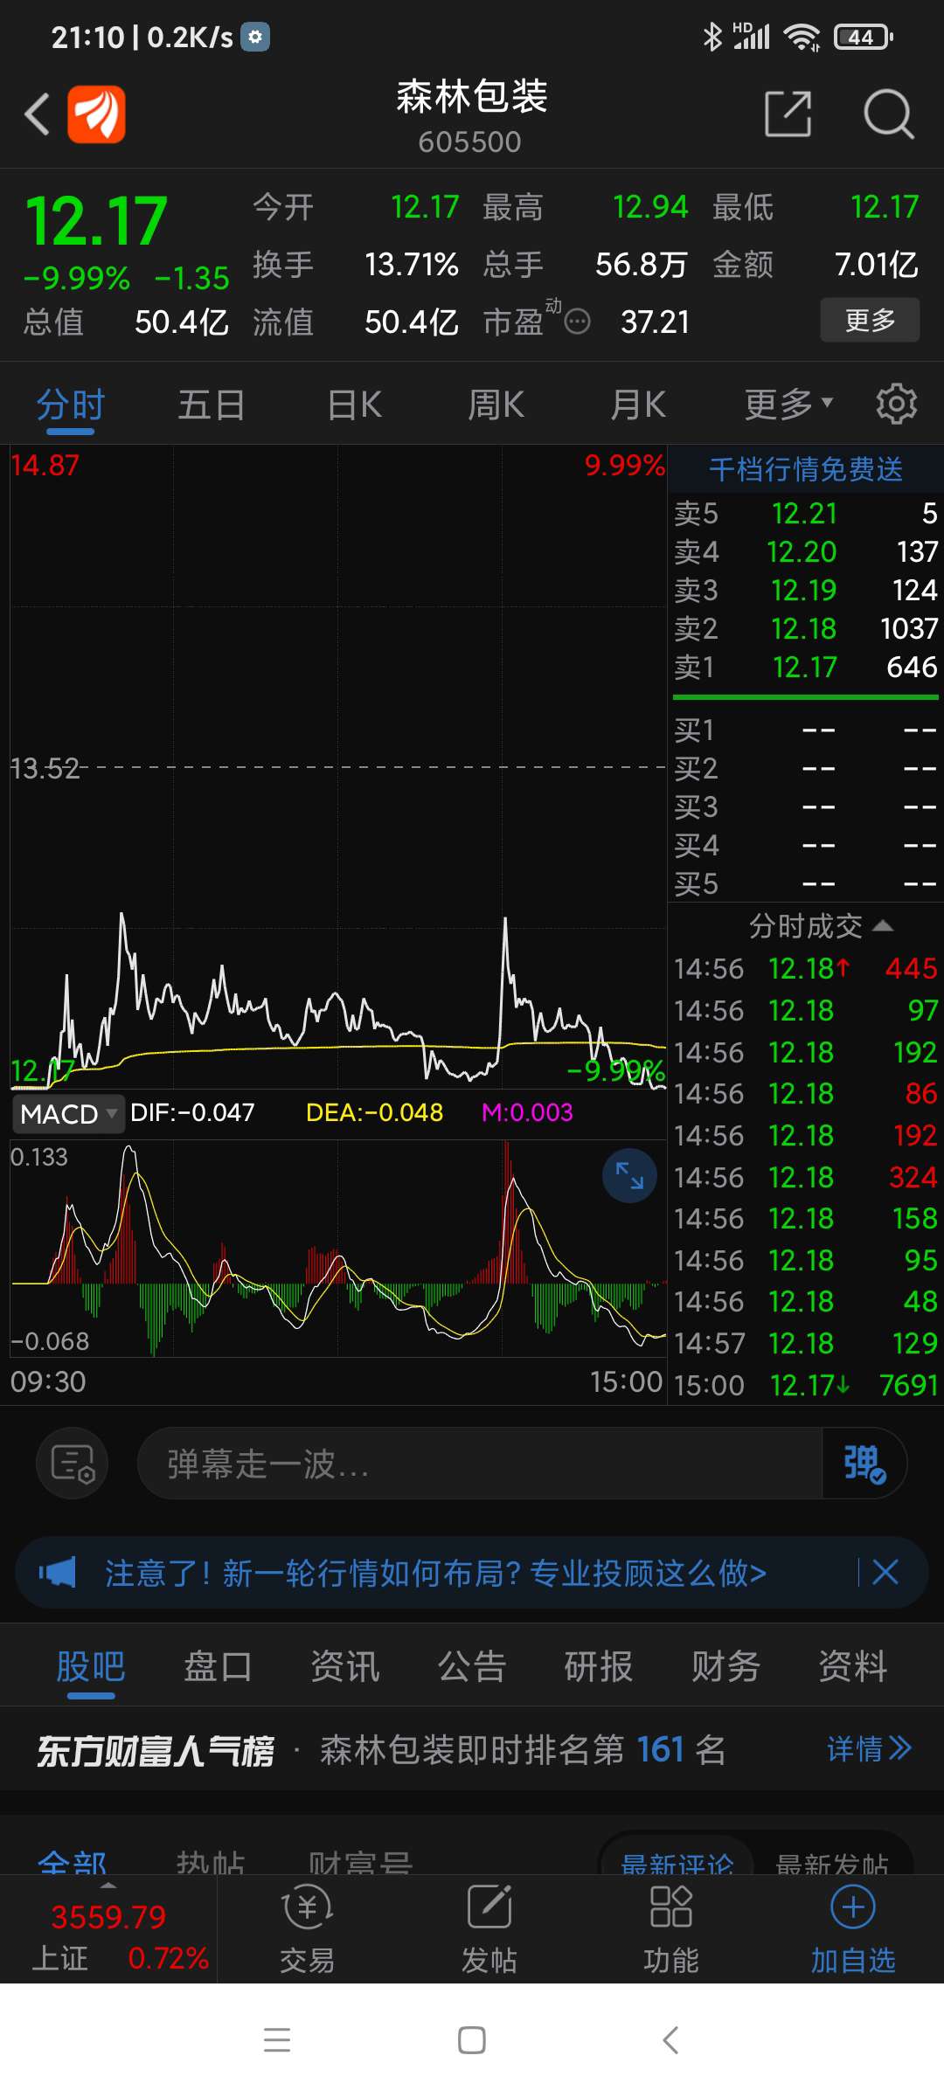Image resolution: width=944 pixels, height=2097 pixels.
Task: Tap the 市盈 37.21 value
Action: click(x=656, y=322)
